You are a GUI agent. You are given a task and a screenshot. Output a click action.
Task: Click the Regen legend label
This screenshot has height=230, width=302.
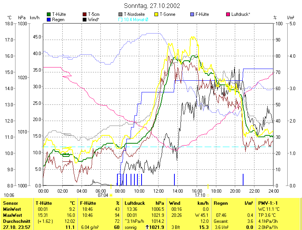click(58, 20)
